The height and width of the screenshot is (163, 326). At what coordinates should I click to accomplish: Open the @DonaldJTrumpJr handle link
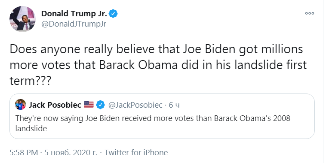tap(74, 24)
